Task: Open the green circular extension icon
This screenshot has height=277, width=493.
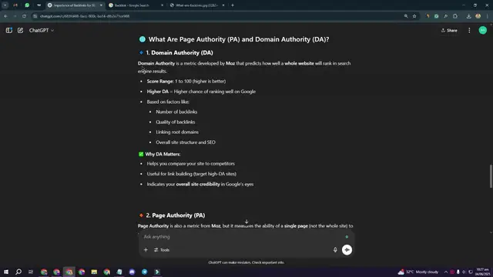Action: tap(437, 16)
